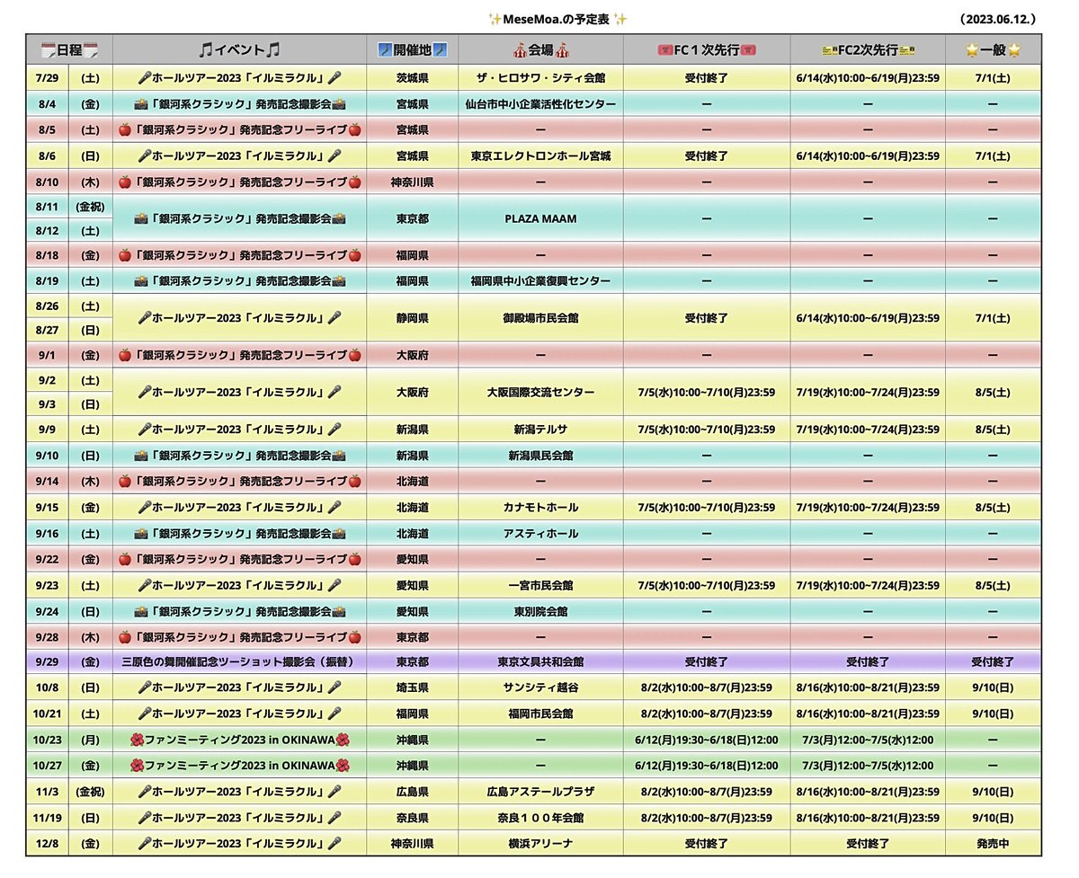Click the sparkle emoji before MeseMoa. title
The width and height of the screenshot is (1079, 878).
click(x=495, y=18)
